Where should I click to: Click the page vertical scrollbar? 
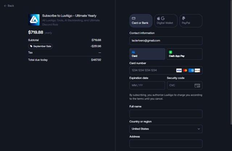(231, 62)
